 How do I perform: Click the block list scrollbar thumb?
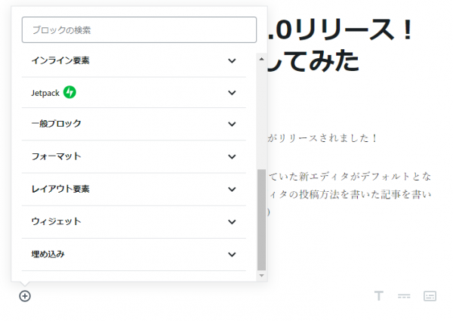coord(261,220)
